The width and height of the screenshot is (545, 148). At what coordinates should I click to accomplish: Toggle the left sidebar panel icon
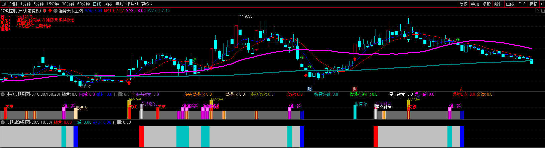(x=4, y=4)
